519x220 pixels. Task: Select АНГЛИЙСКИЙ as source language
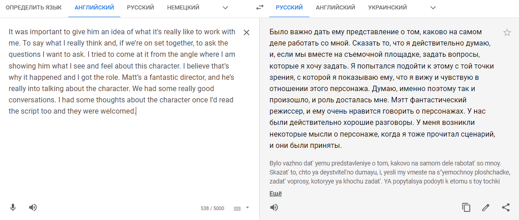[94, 8]
